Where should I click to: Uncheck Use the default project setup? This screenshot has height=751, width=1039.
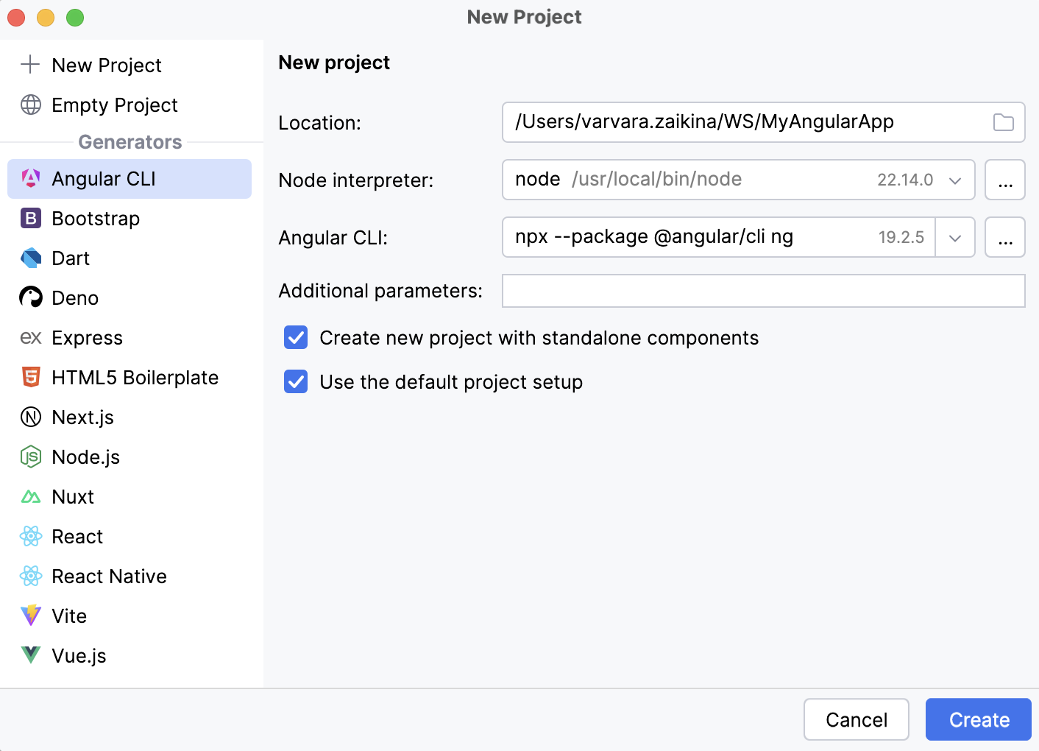pos(295,381)
